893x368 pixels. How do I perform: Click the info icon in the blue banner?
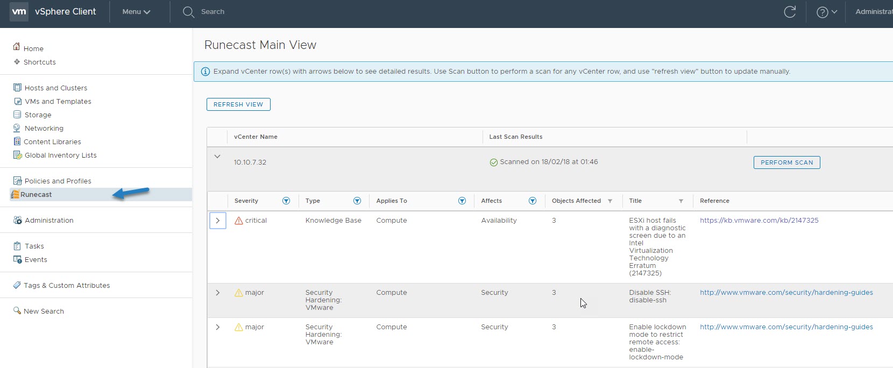(x=205, y=72)
